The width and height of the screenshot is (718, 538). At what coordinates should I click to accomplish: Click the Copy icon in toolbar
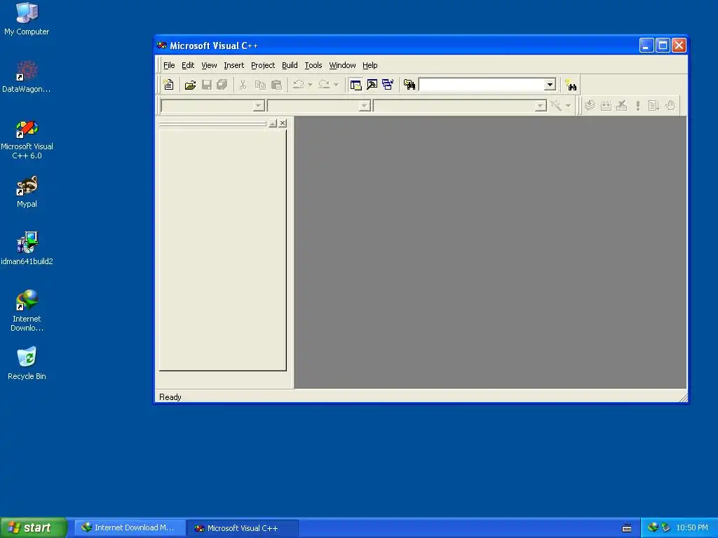point(260,85)
